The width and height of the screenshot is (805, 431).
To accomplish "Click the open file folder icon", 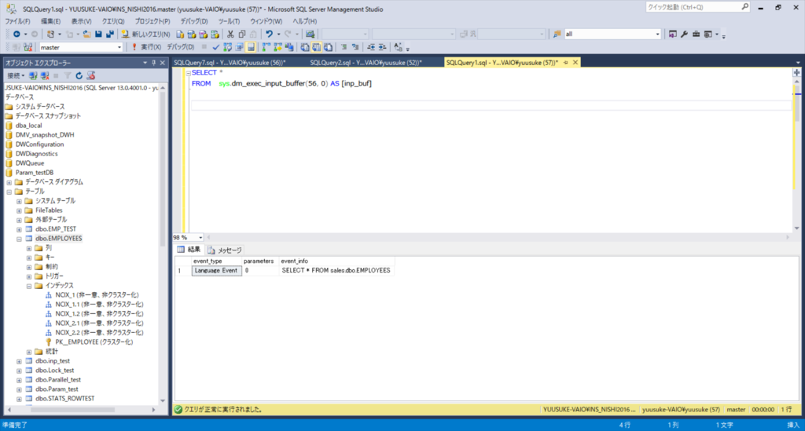I will tap(86, 35).
